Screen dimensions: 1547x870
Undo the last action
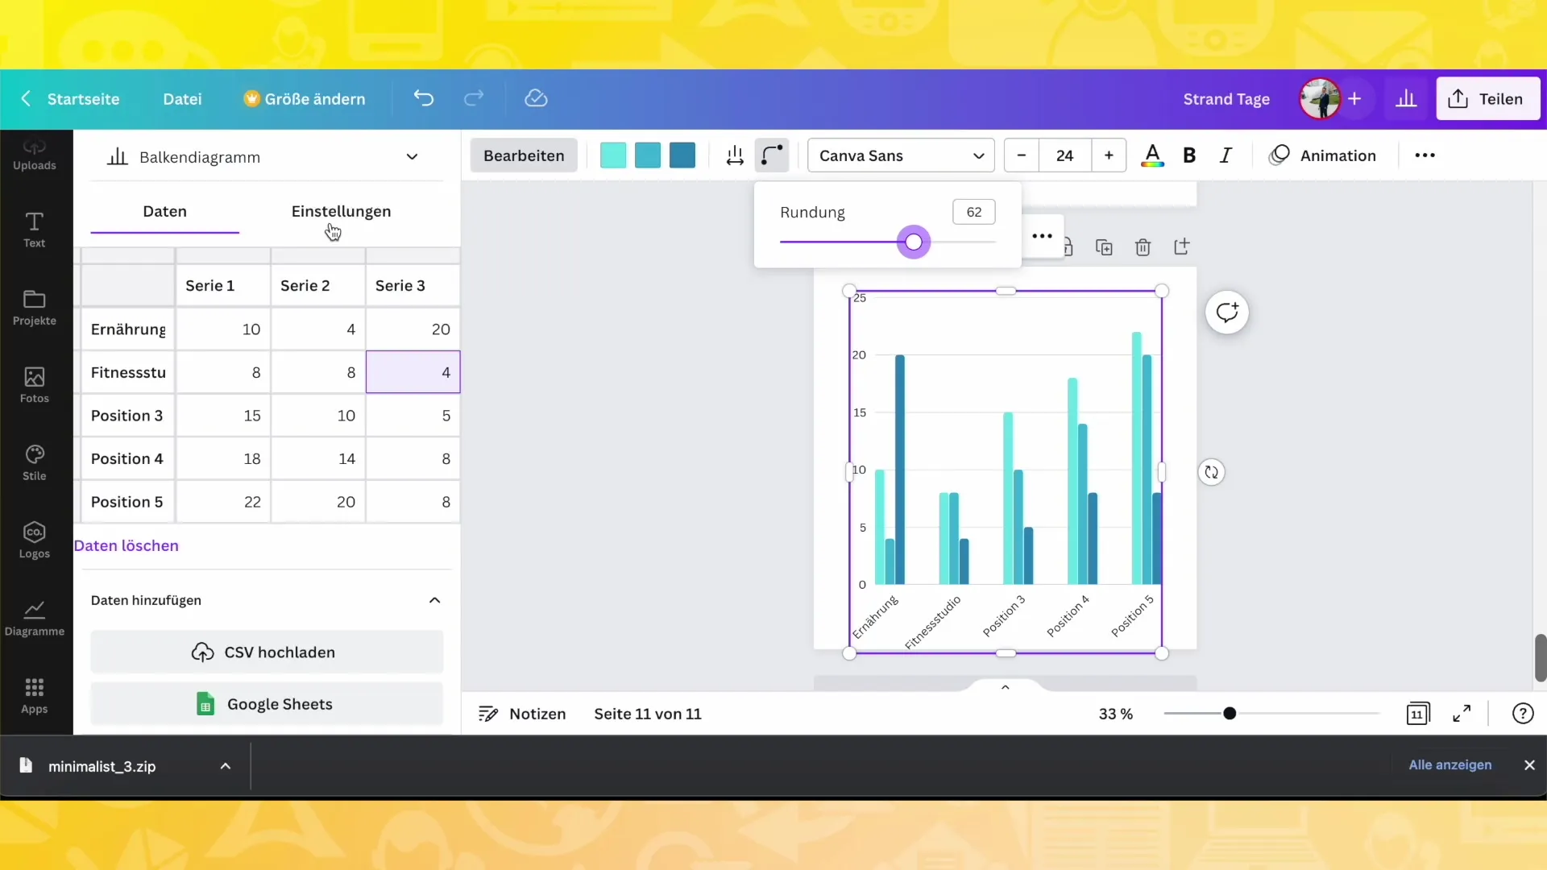[424, 98]
